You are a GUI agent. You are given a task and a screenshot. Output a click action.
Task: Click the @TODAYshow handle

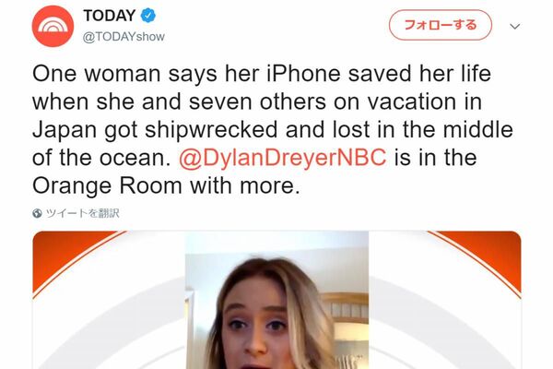pyautogui.click(x=124, y=36)
